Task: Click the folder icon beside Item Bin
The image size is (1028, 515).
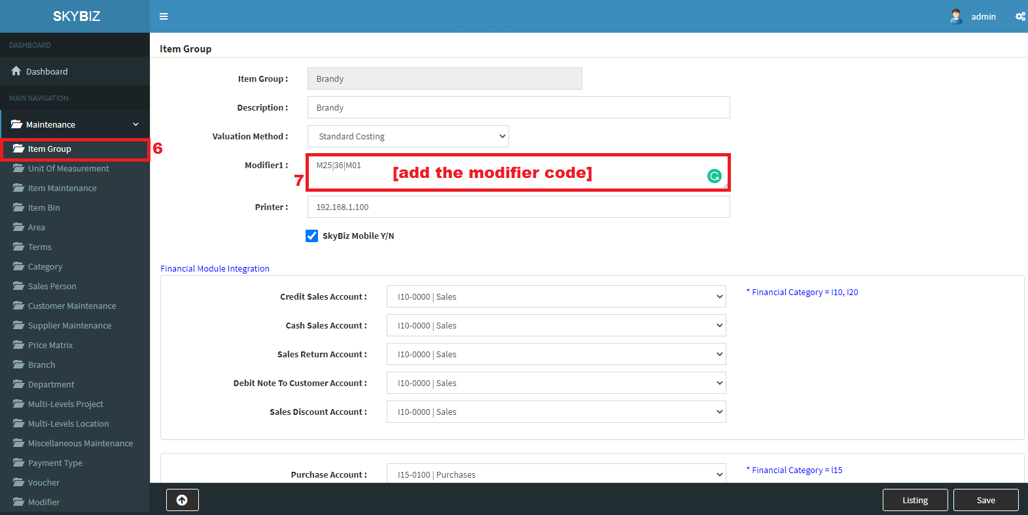Action: pyautogui.click(x=18, y=207)
